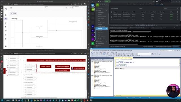Expand the Storage section in Lens sidebar
181x102 pixels.
coord(106,41)
